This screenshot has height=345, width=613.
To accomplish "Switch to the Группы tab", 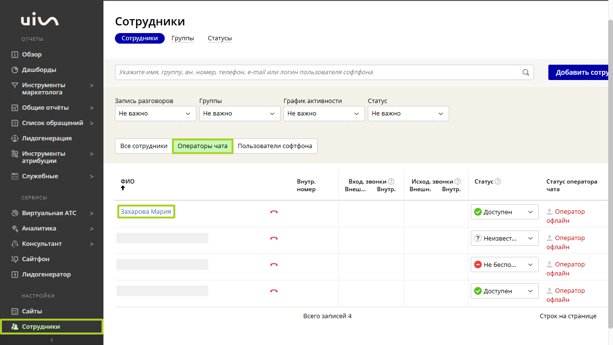I will (x=182, y=38).
